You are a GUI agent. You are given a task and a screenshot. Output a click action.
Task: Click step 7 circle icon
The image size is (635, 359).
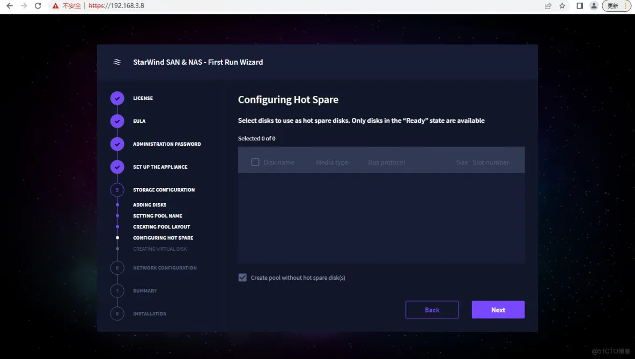[x=117, y=290]
